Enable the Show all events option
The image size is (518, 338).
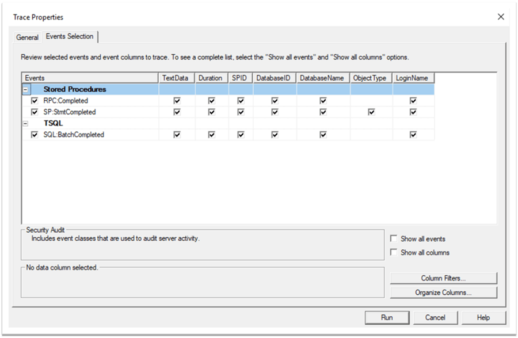pyautogui.click(x=394, y=238)
